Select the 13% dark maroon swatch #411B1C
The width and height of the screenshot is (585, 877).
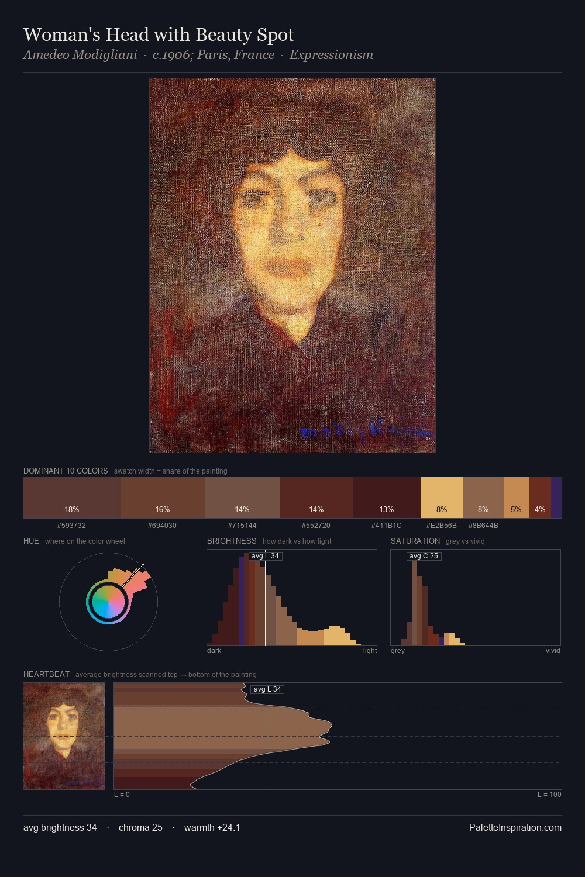click(387, 498)
